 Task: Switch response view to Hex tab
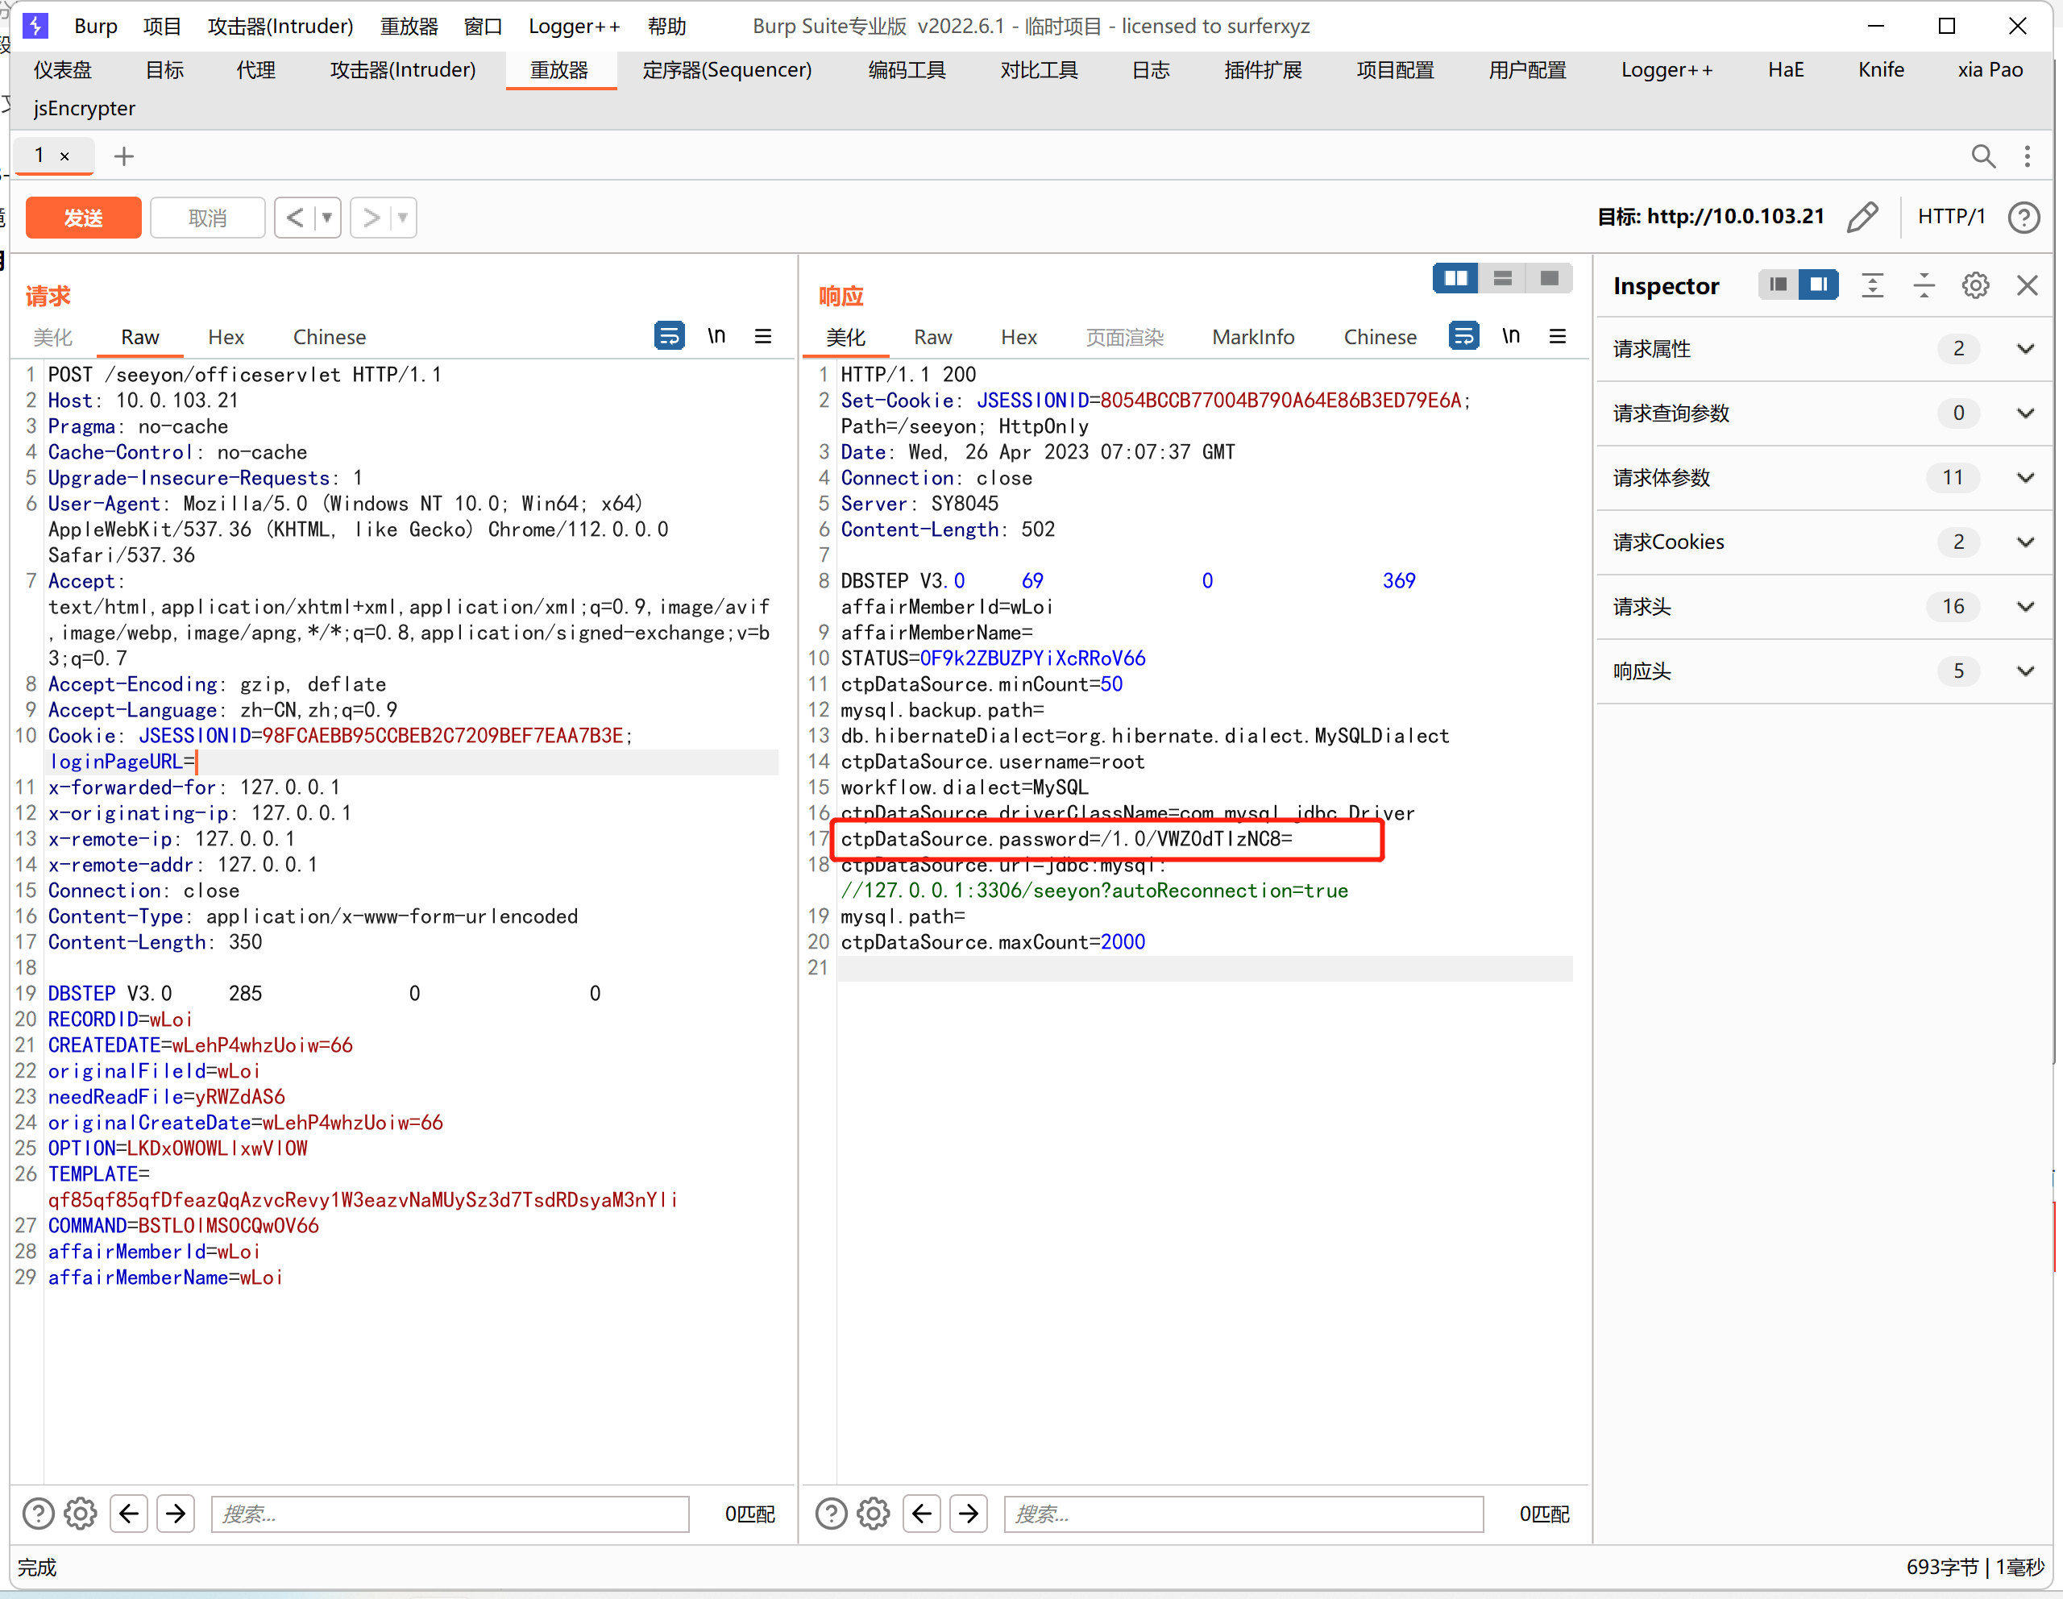pyautogui.click(x=1019, y=337)
